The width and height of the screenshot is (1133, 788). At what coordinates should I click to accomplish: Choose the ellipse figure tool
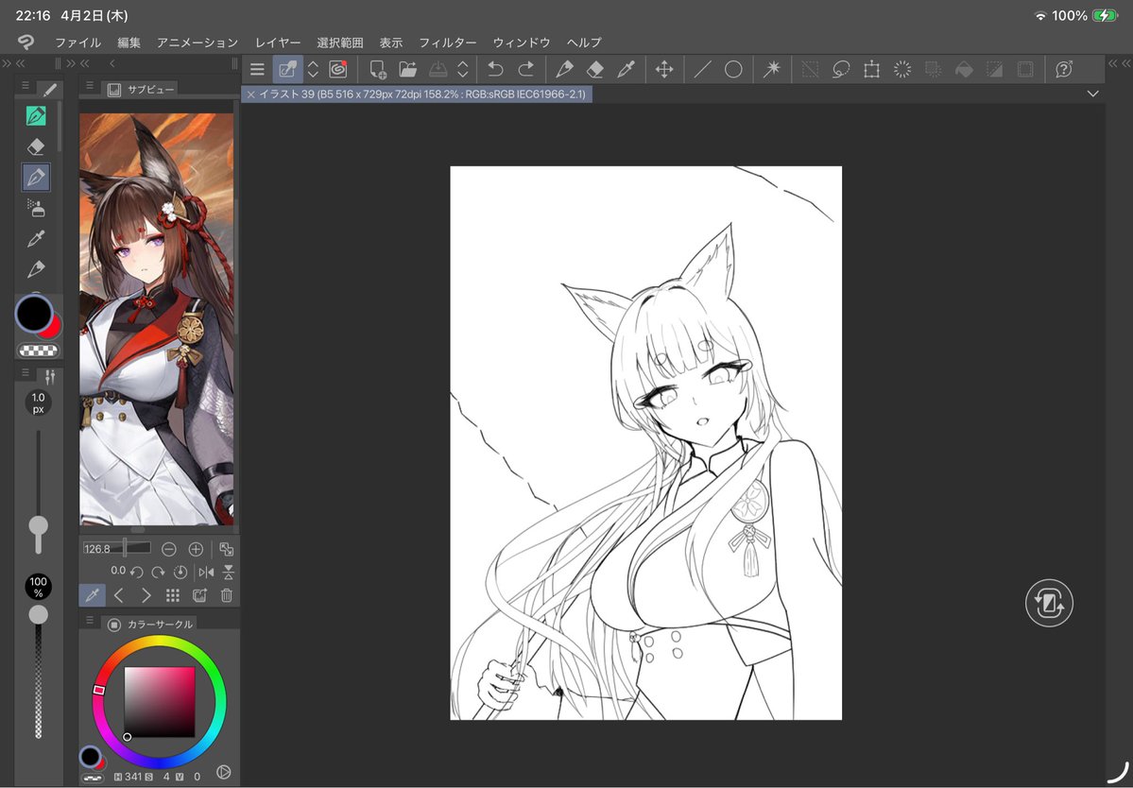pyautogui.click(x=733, y=69)
